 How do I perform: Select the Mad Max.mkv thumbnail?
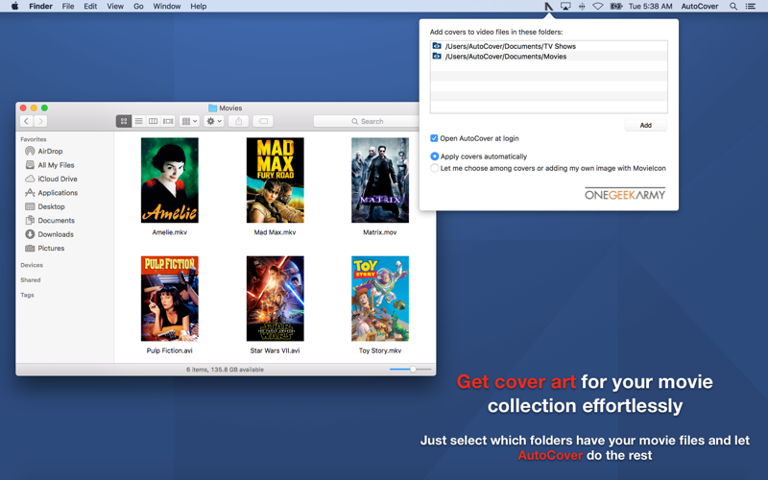(x=275, y=180)
